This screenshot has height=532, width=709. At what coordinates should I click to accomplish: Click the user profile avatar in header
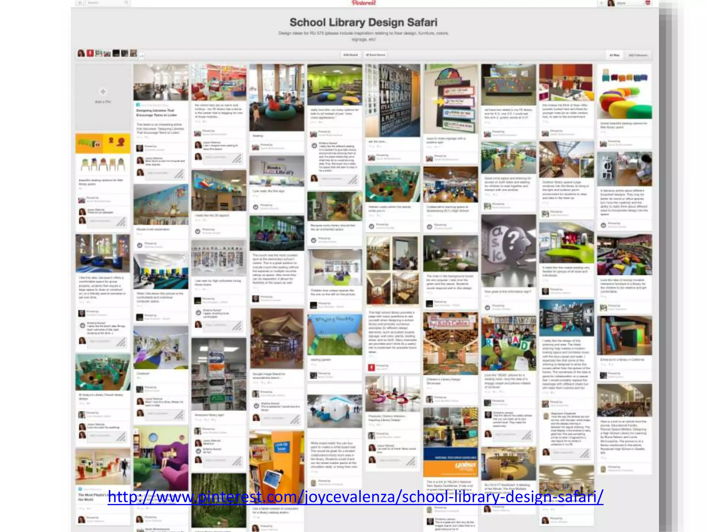coord(611,3)
